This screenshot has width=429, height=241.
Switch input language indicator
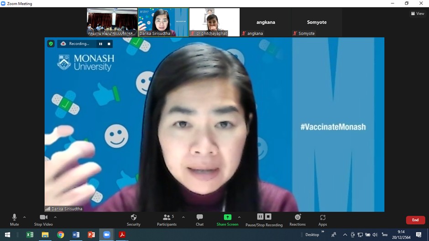[x=385, y=235]
